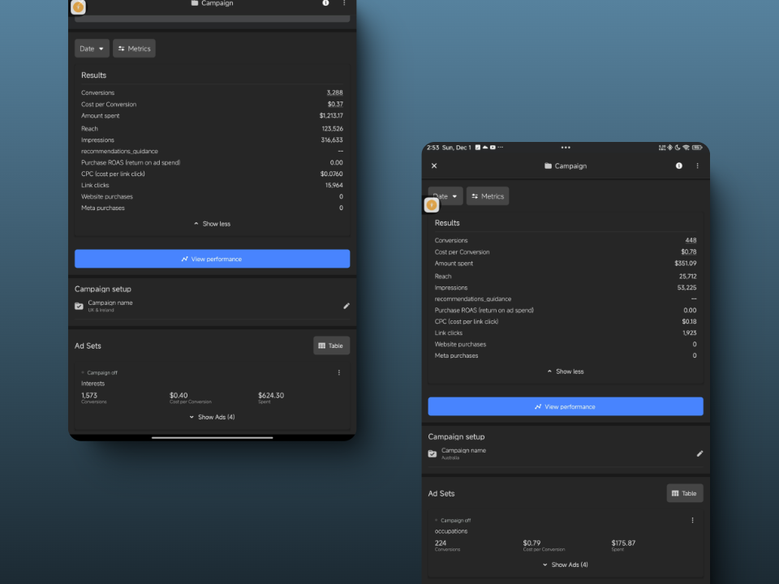779x584 pixels.
Task: Click the orange badge above the Australia Results
Action: [432, 205]
